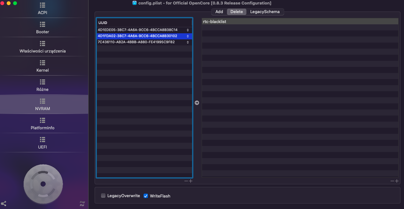Select UUID text 7C436110-AB2A-4BBB-A880-FE41995C9F82
Viewport: 404px width, 209px height.
click(x=136, y=42)
